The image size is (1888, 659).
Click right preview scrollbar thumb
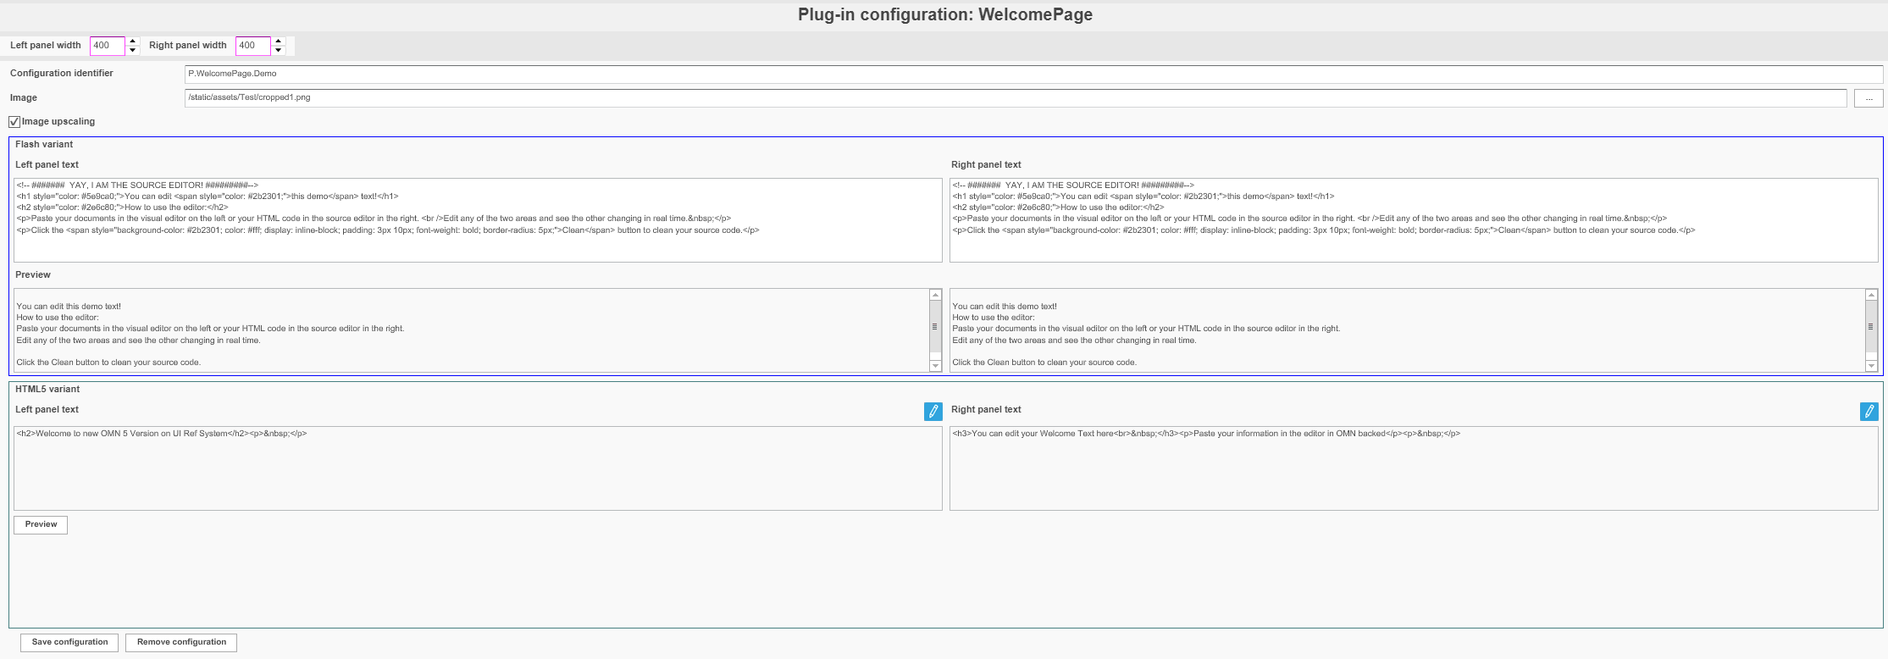tap(1871, 326)
